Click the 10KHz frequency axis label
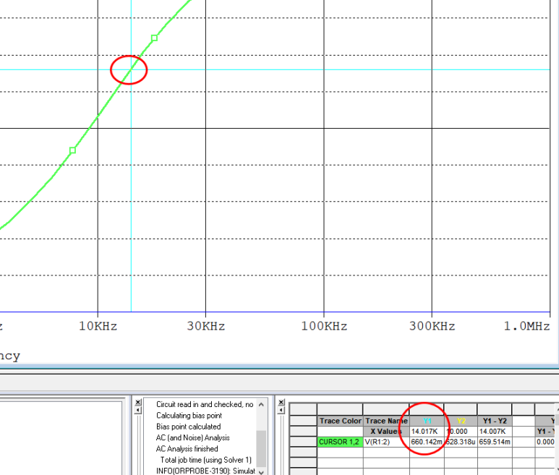Image resolution: width=559 pixels, height=475 pixels. [98, 326]
